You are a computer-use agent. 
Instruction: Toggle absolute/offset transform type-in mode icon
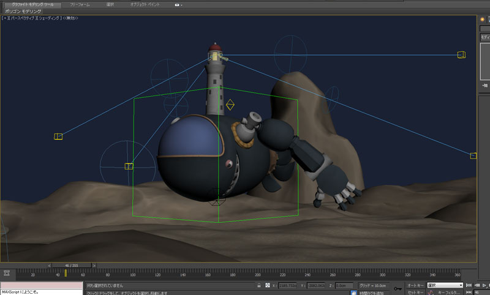point(268,285)
